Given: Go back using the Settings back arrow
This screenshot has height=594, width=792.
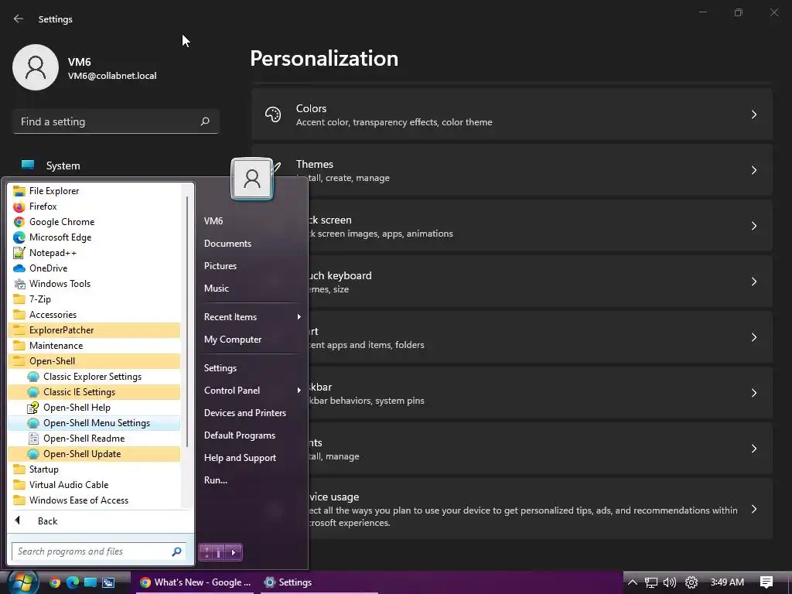Looking at the screenshot, I should (19, 19).
